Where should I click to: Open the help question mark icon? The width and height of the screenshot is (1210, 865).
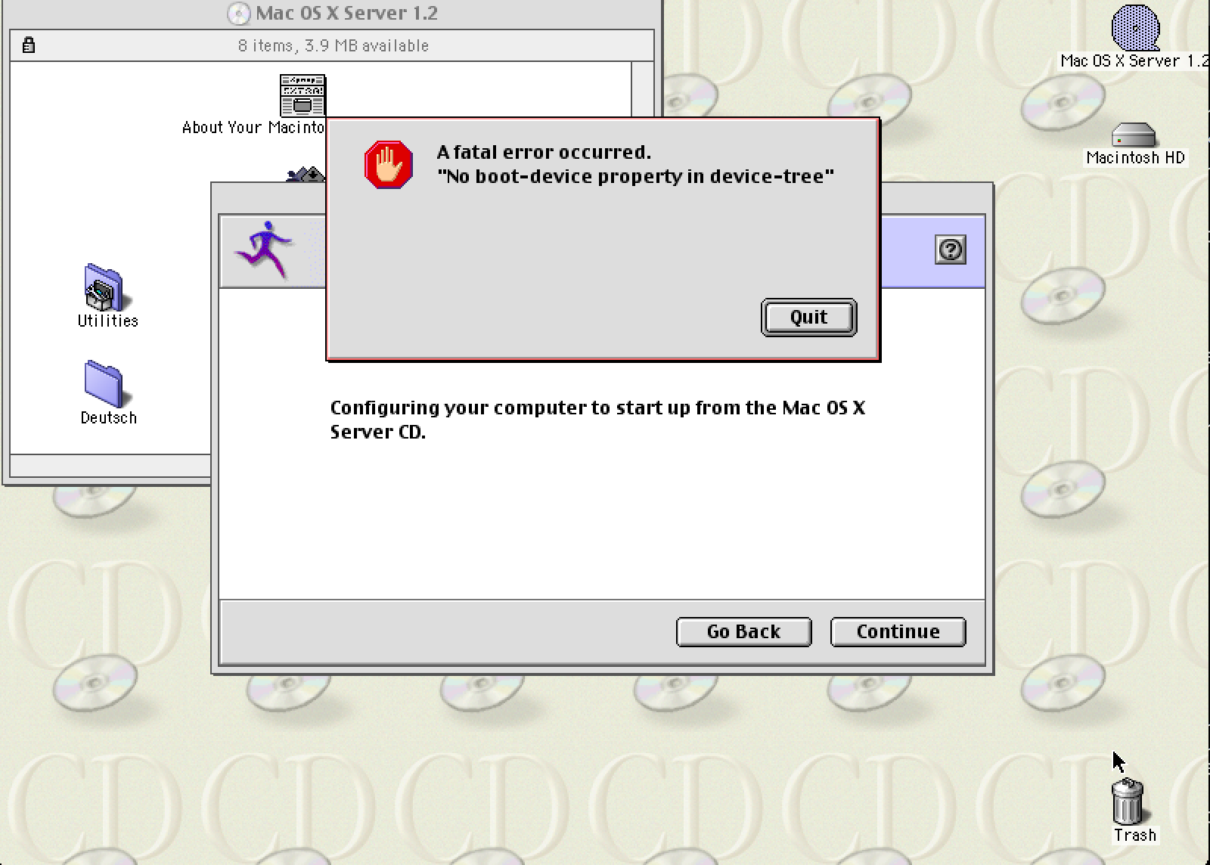[x=951, y=250]
